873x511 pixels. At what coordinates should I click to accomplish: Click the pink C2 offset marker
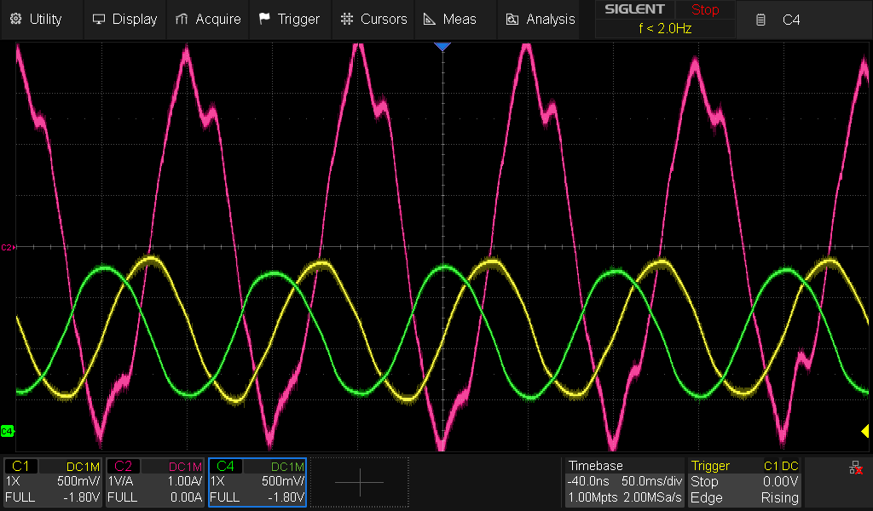coord(7,247)
